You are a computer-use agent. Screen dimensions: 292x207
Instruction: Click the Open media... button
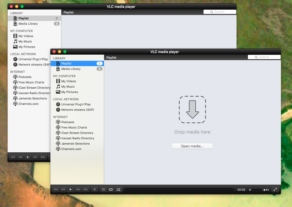click(x=192, y=146)
